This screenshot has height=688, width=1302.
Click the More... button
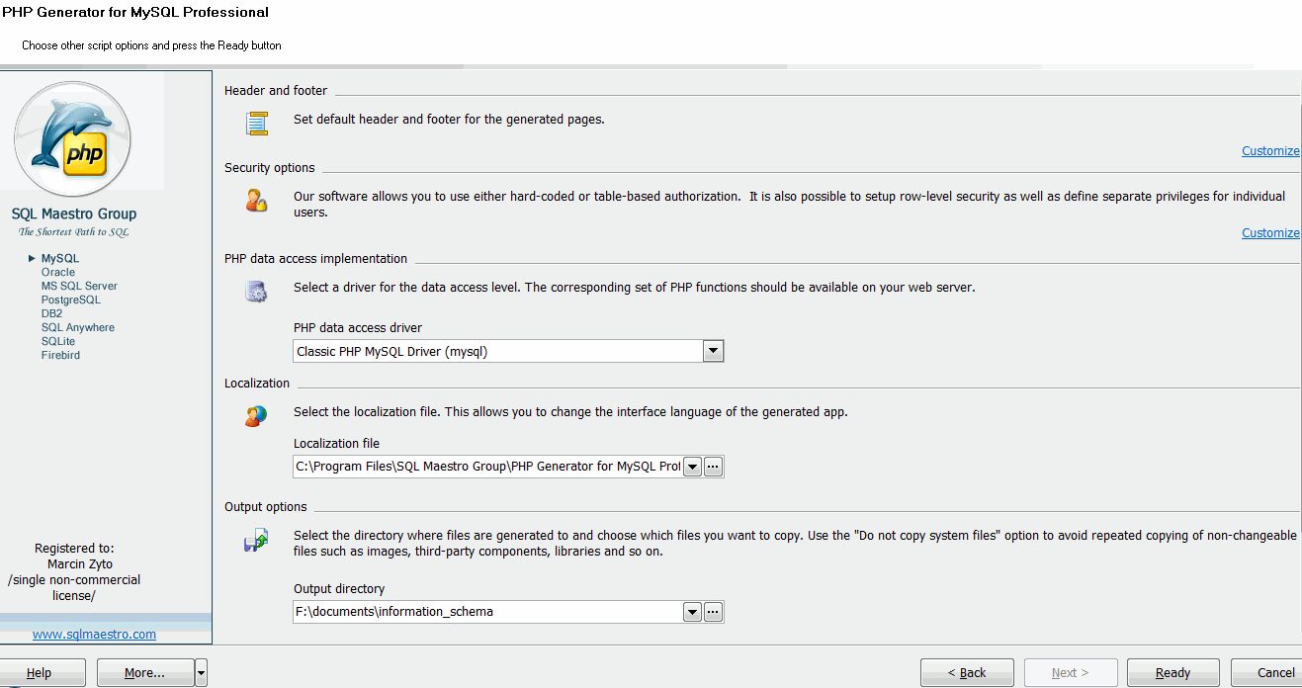click(144, 673)
